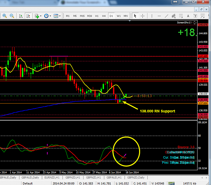Click the Default profile in status bar
The height and width of the screenshot is (185, 211).
pos(28,183)
